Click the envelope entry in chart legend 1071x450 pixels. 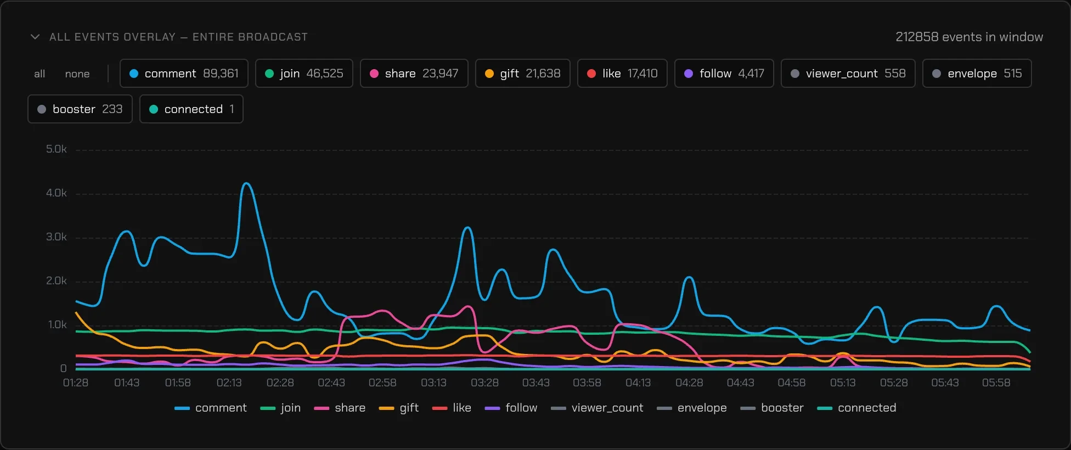692,408
